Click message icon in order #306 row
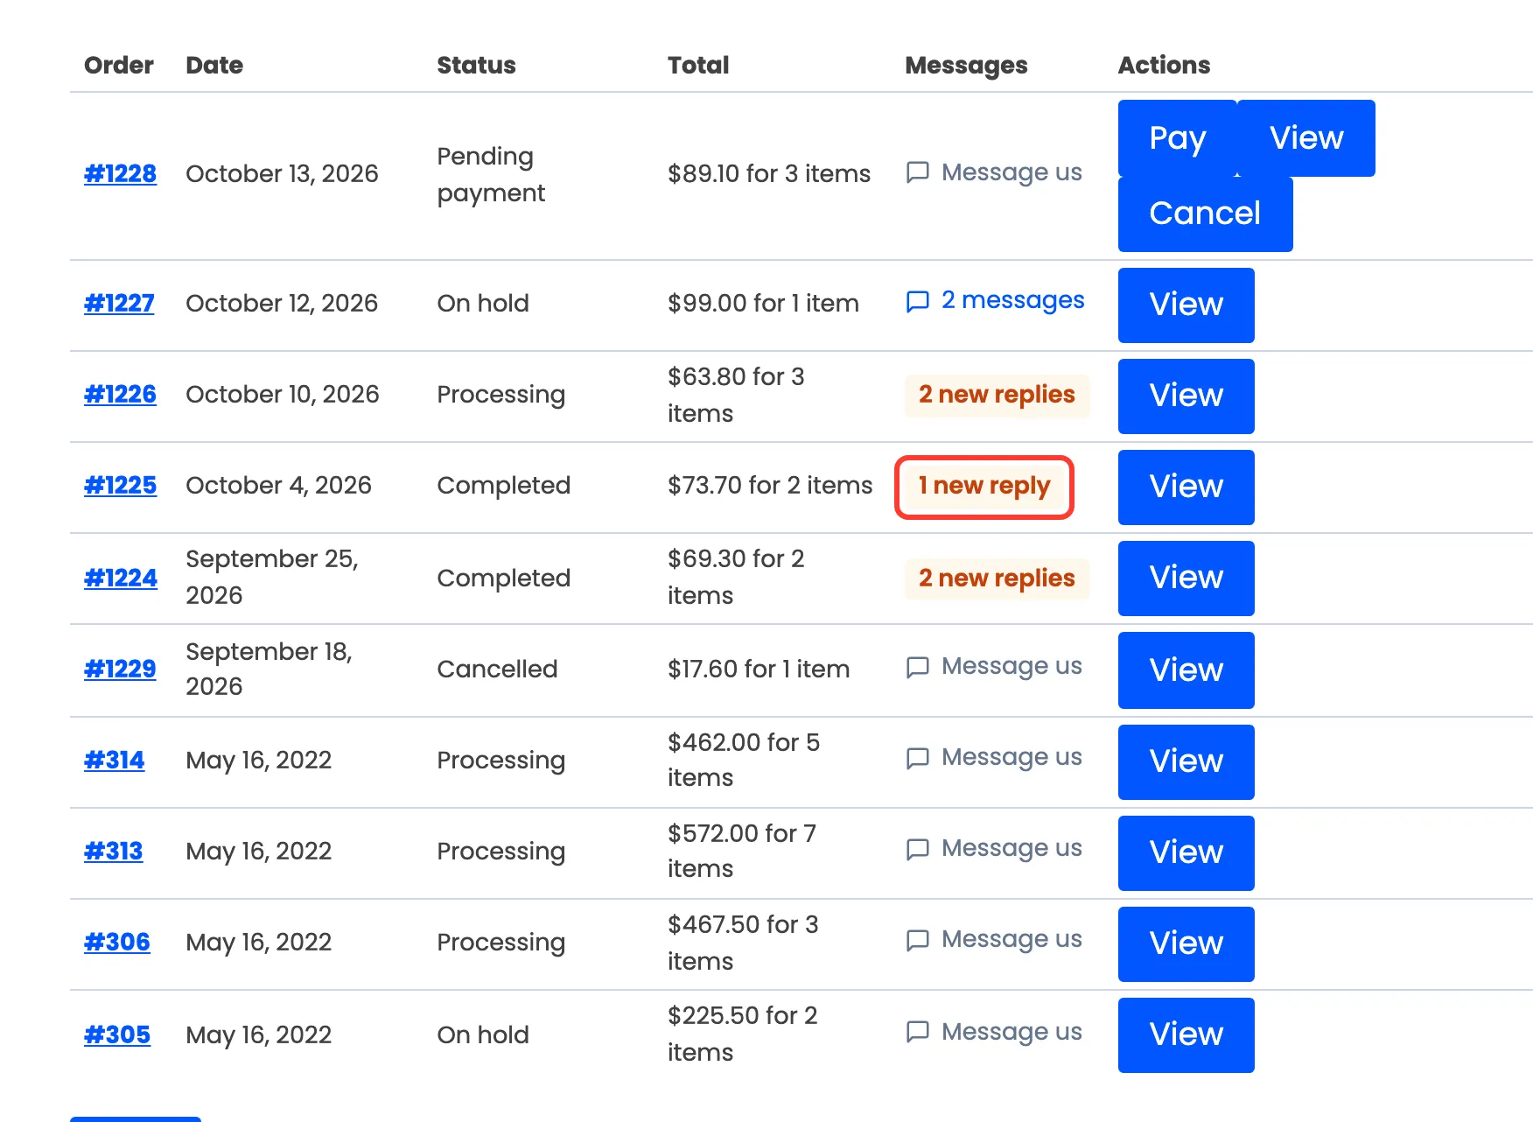This screenshot has height=1122, width=1533. tap(917, 940)
